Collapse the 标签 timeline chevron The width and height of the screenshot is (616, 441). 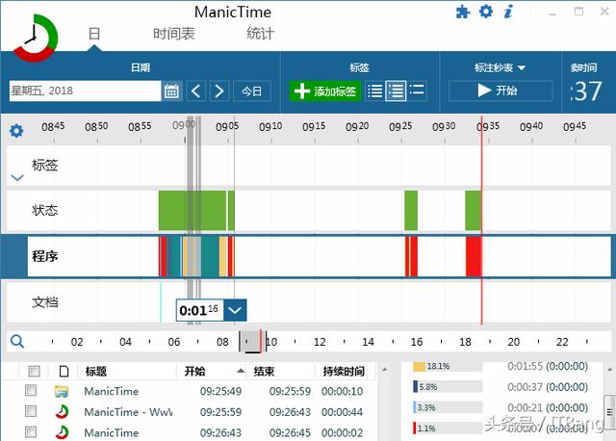[16, 177]
